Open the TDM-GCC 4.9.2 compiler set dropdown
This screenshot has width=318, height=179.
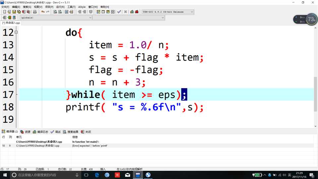(168, 12)
